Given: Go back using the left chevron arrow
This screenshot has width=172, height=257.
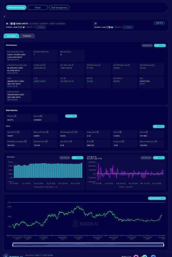Looking at the screenshot, I should tap(4, 16).
